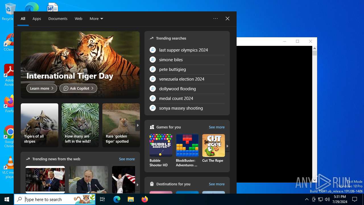Open the news thumbnail of man at desk

click(x=88, y=180)
